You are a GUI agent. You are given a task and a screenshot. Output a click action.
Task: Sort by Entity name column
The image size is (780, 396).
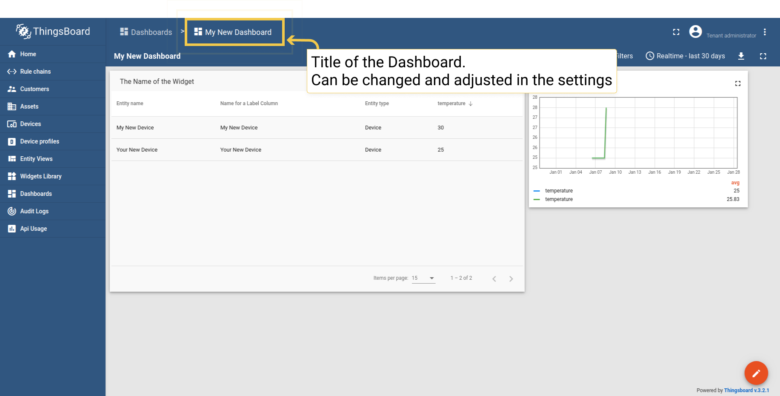coord(130,103)
